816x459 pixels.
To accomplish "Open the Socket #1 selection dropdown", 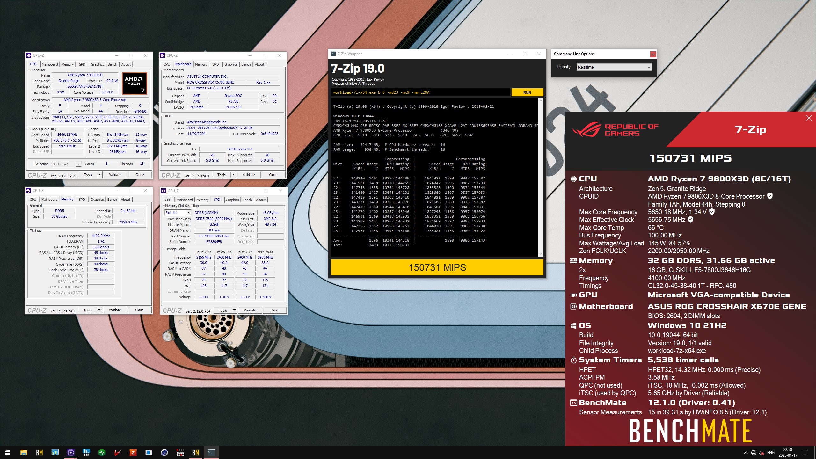I will pos(66,164).
